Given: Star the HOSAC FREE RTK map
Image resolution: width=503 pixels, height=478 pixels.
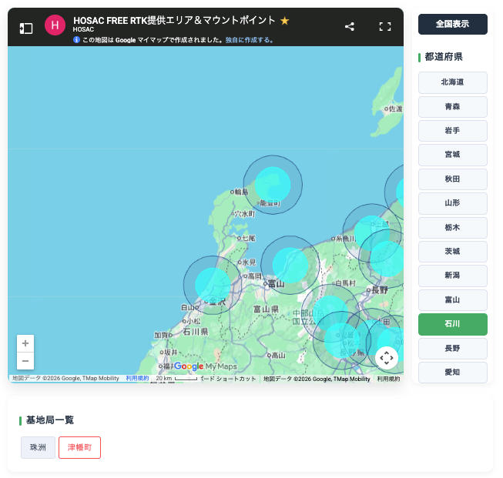Looking at the screenshot, I should 284,21.
